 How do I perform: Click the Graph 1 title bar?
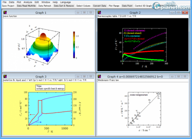coord(41,13)
